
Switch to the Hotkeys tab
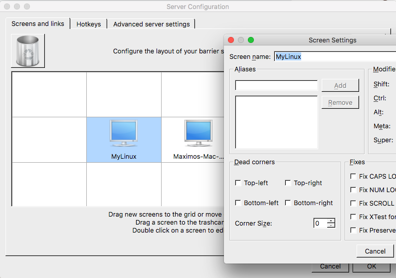[x=89, y=24]
